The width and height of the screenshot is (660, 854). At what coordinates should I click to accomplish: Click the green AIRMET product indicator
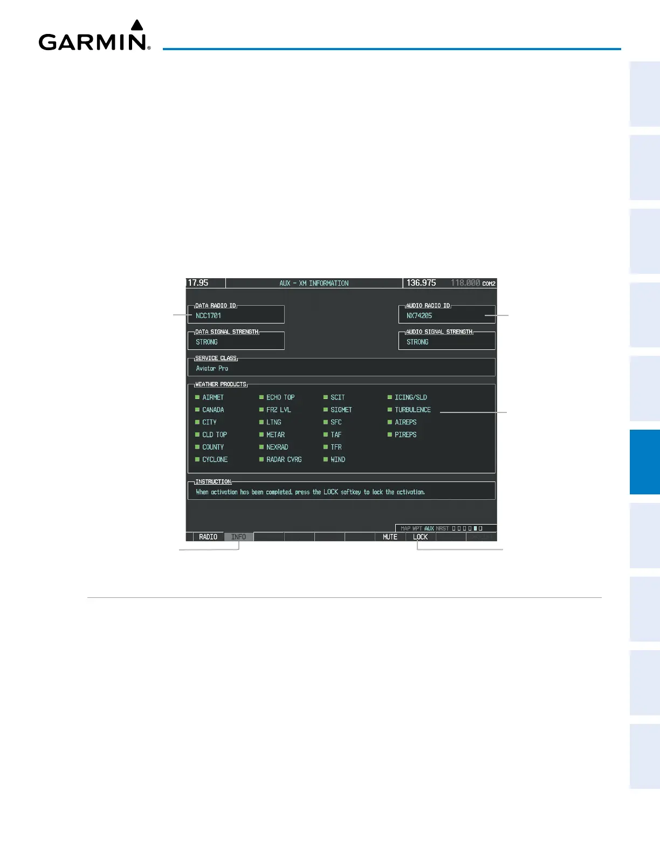tap(197, 397)
